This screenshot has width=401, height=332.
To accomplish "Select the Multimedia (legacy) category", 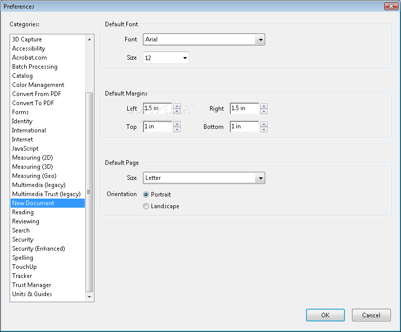I will [x=47, y=185].
